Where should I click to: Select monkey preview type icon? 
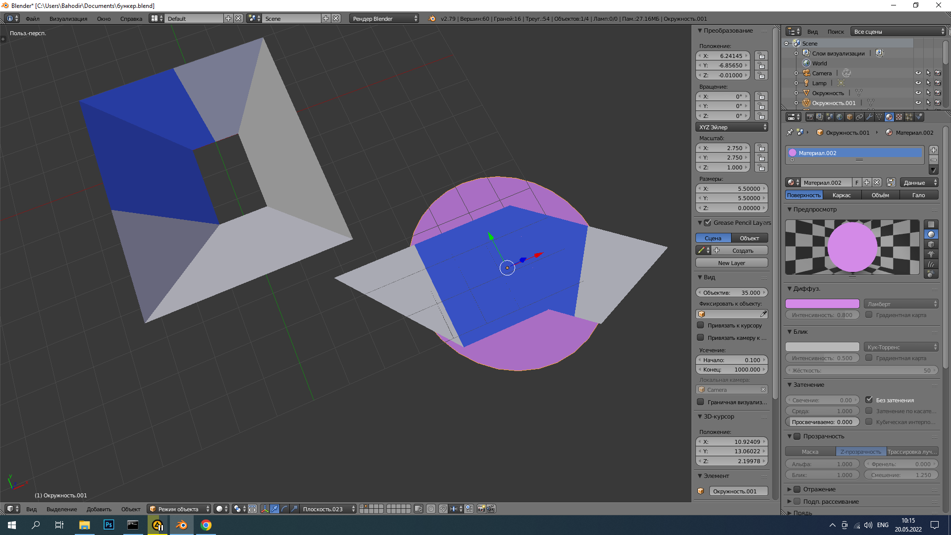coord(931,254)
